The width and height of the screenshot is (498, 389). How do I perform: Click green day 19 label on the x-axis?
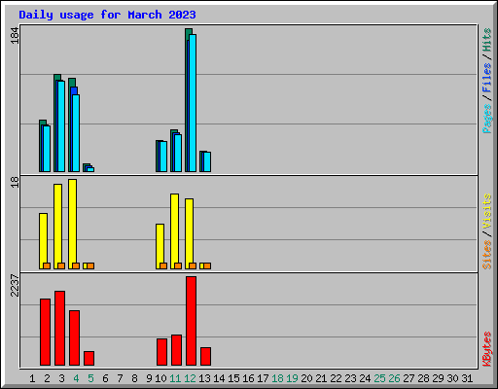[292, 378]
